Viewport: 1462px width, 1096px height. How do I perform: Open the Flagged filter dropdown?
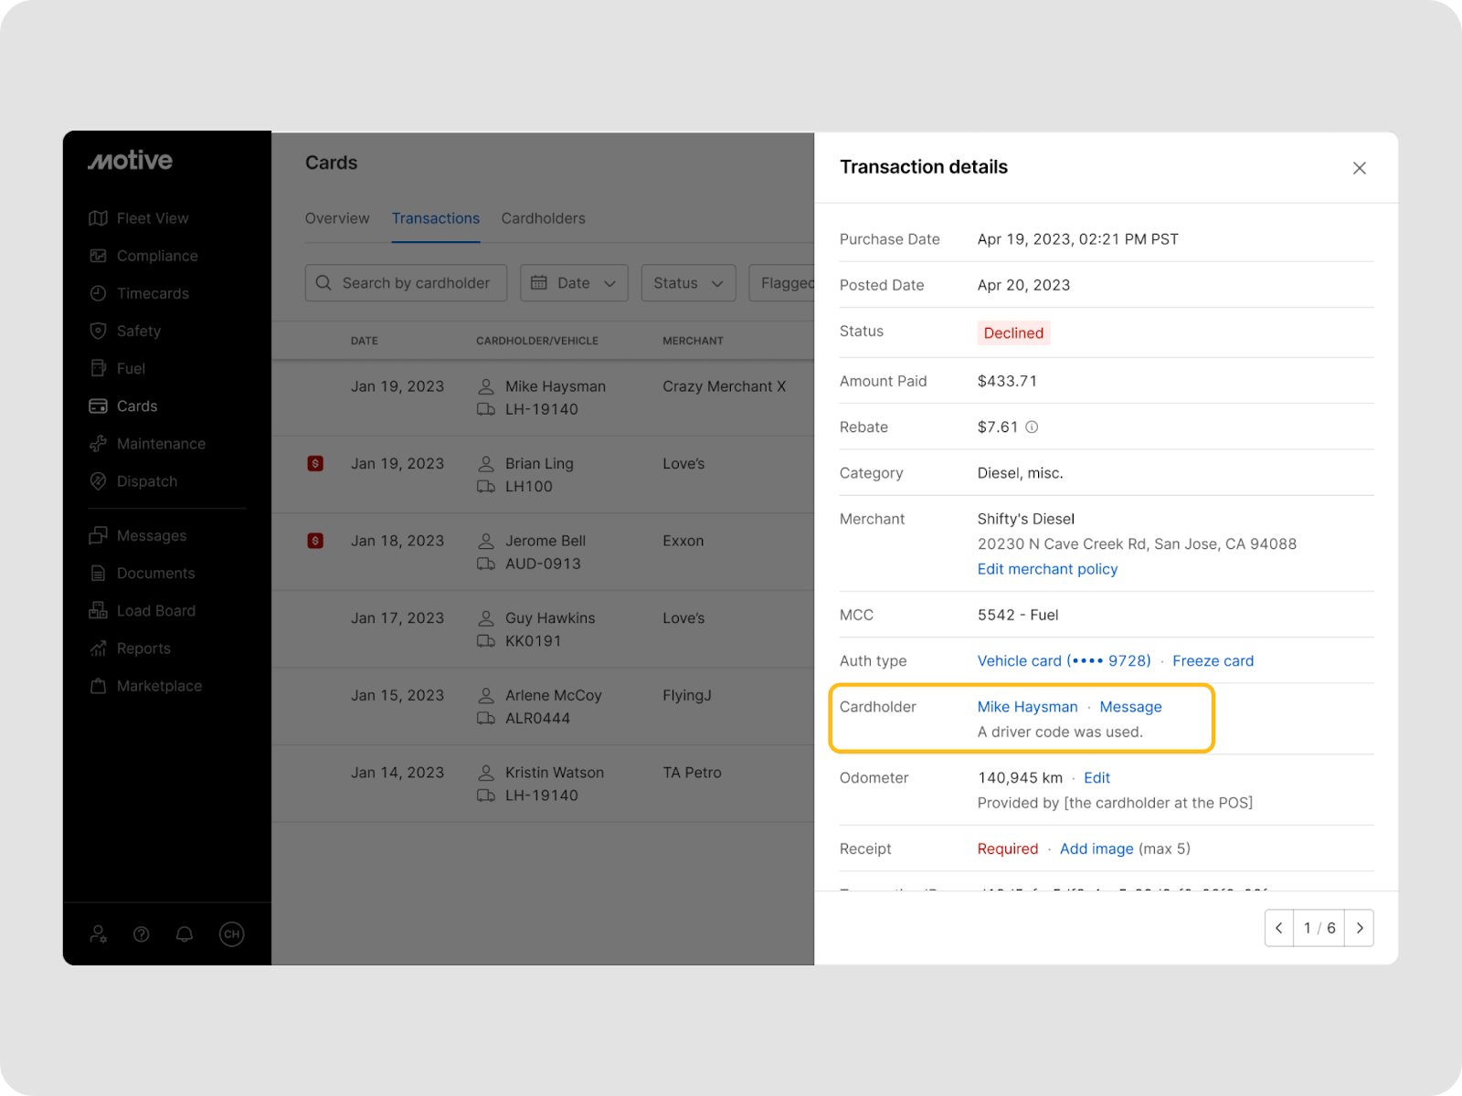pos(782,283)
